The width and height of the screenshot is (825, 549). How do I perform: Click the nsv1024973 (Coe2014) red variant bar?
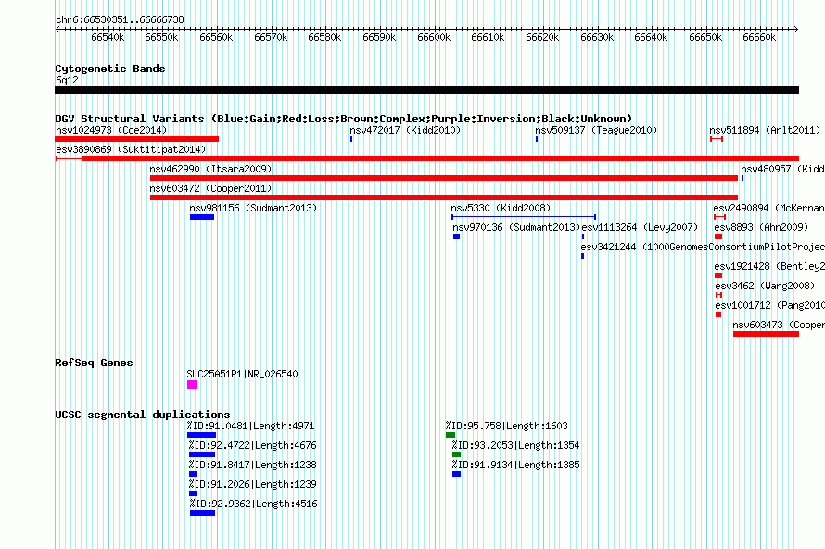point(137,139)
